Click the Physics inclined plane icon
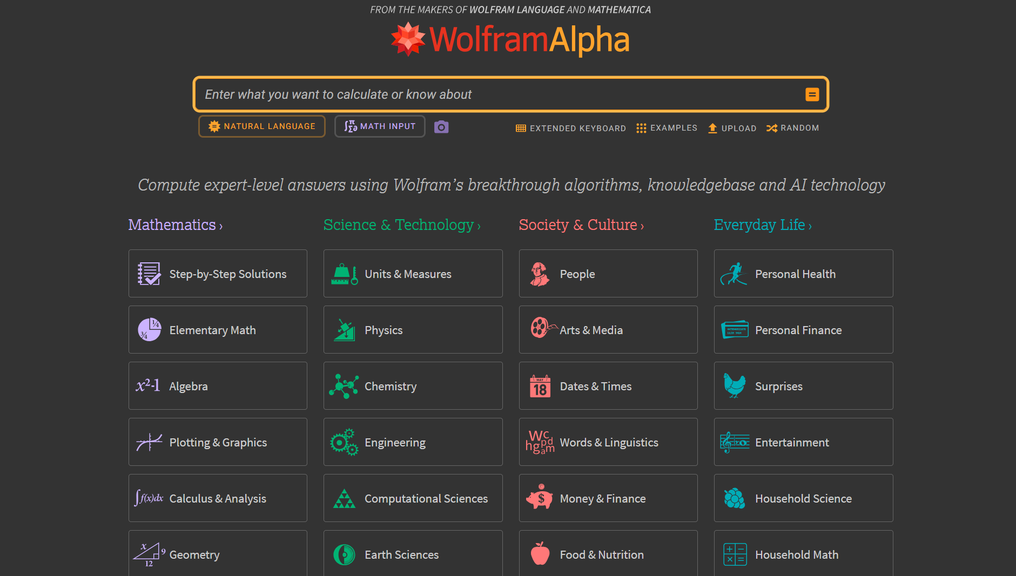 click(x=344, y=330)
